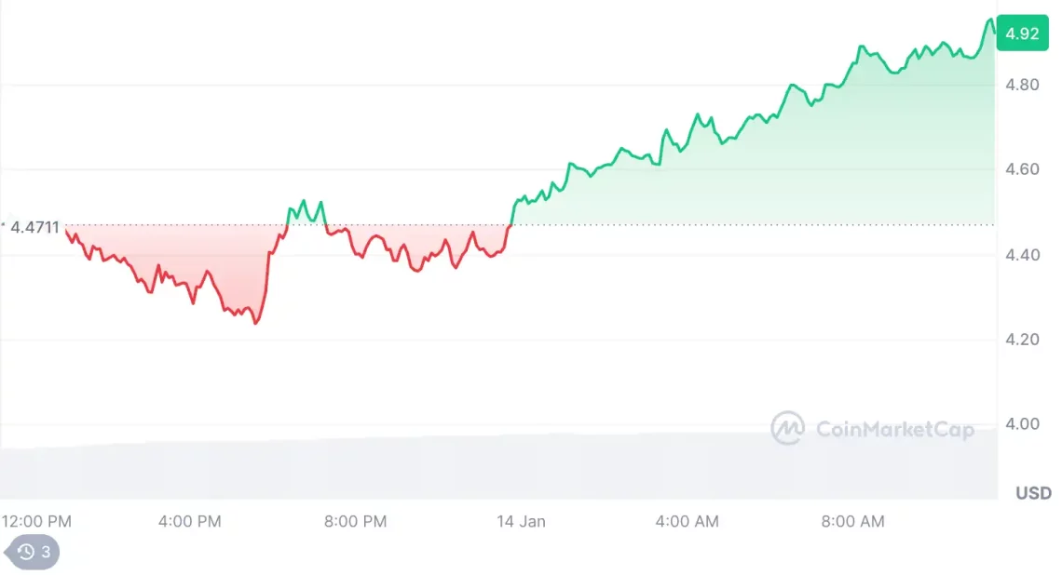Select the 4.60 price axis label
Screen dimensions: 1062x575
1022,169
